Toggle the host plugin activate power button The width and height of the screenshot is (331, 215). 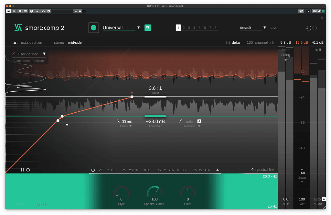pyautogui.click(x=8, y=11)
